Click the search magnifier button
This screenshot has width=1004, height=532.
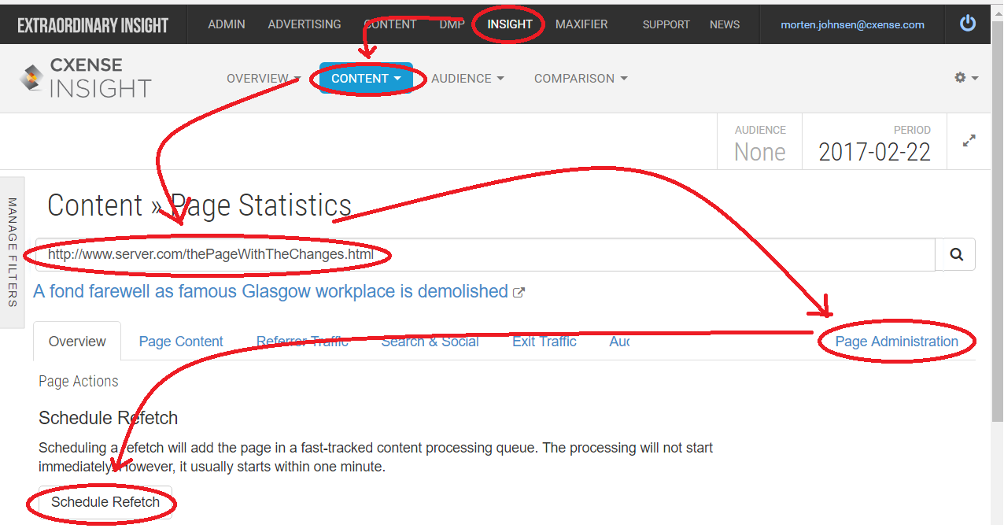(x=956, y=254)
